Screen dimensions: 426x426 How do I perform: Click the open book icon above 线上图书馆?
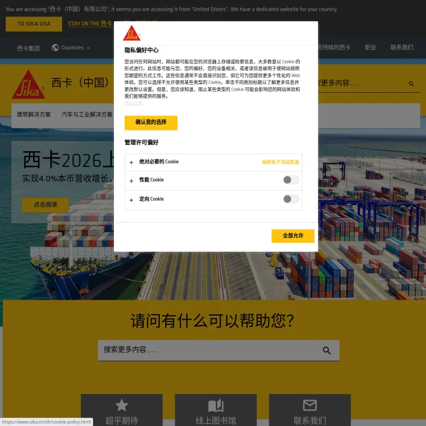(x=216, y=405)
